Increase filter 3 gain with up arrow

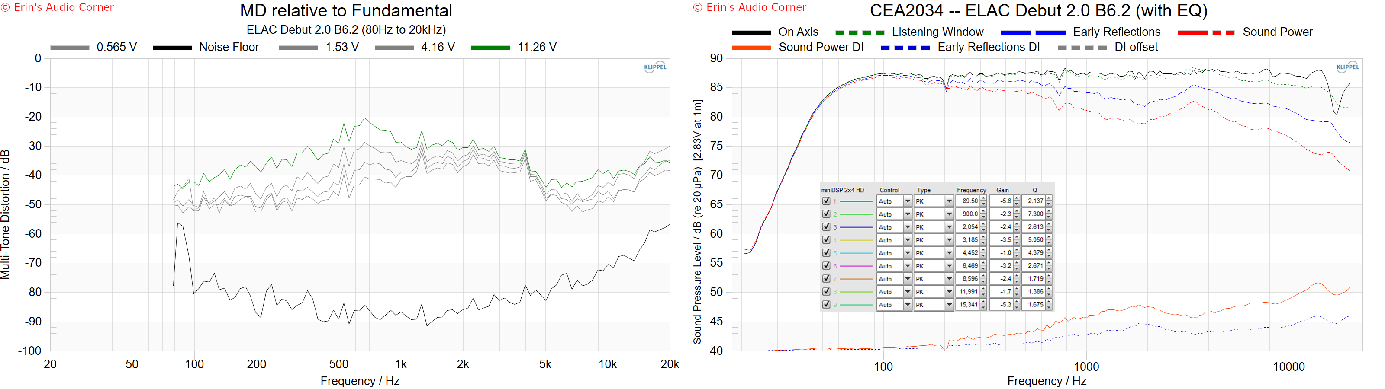click(1017, 224)
